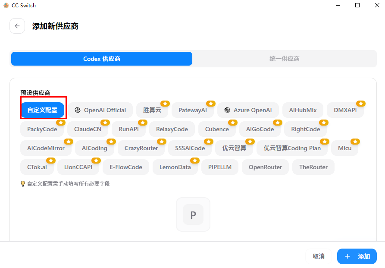
Task: Pick the RightCode preset
Action: 305,129
